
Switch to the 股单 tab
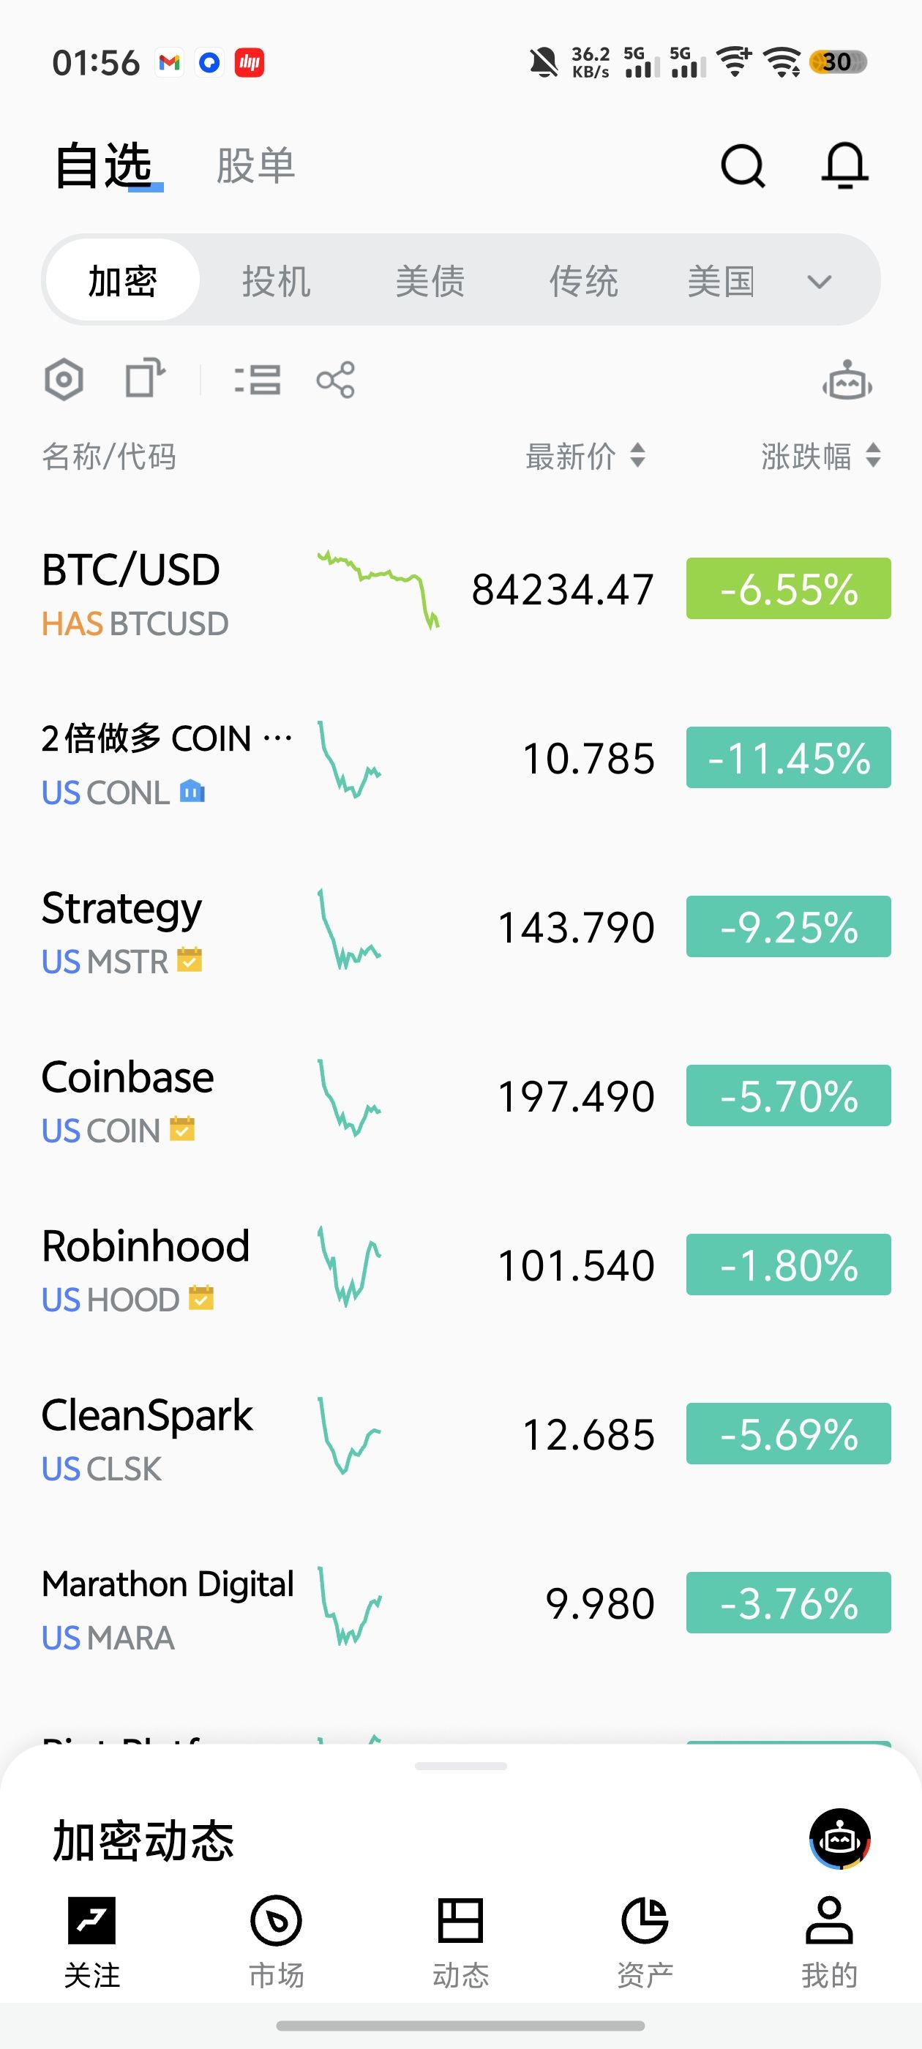255,166
